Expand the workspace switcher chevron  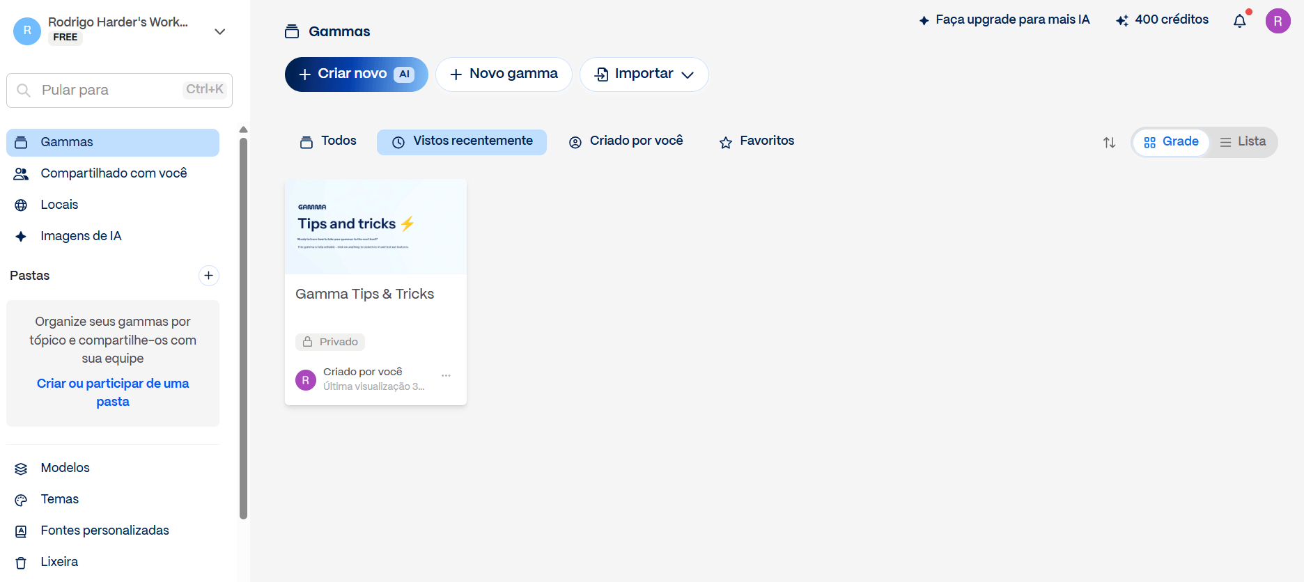coord(220,31)
